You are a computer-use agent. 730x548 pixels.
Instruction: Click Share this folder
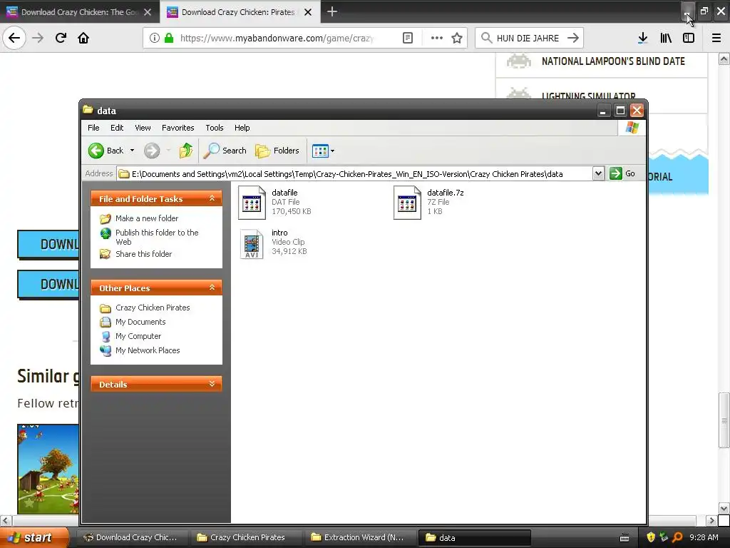[x=143, y=254]
